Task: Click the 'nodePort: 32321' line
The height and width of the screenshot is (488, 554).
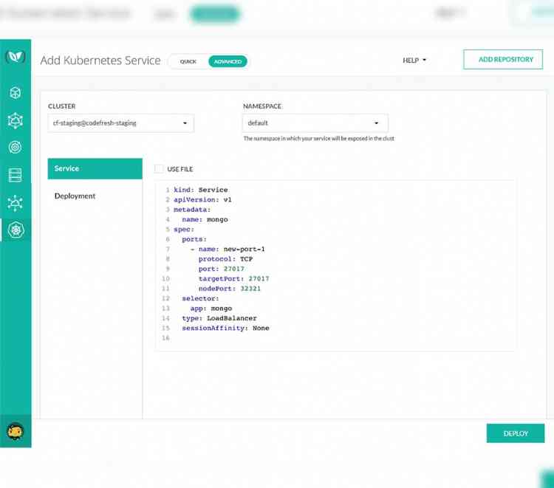Action: tap(229, 289)
